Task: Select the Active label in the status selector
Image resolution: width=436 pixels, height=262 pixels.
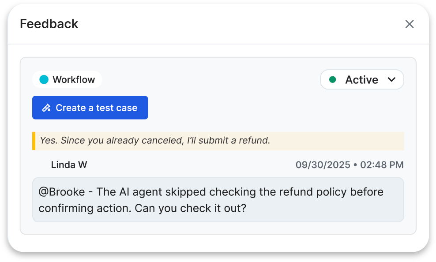Action: tap(361, 80)
